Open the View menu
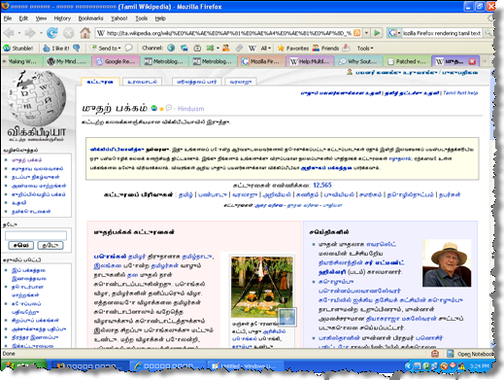This screenshot has width=504, height=380. click(x=41, y=18)
